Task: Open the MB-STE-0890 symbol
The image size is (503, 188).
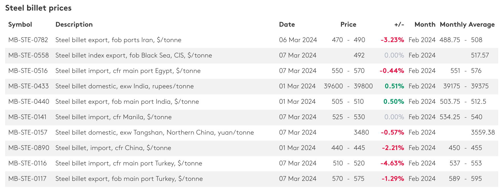Action: (x=29, y=148)
